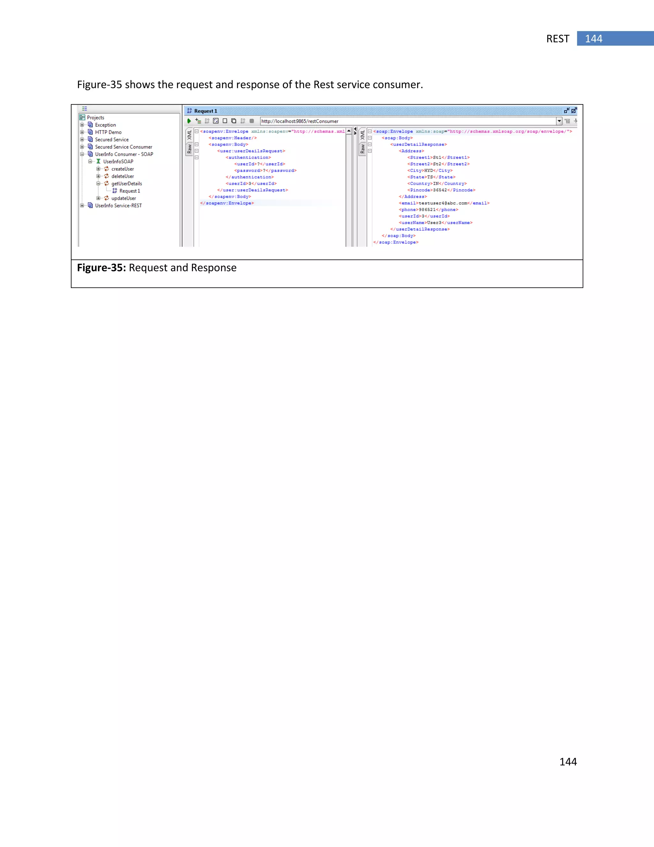Fold the userDetailResponse element in response

[369, 144]
